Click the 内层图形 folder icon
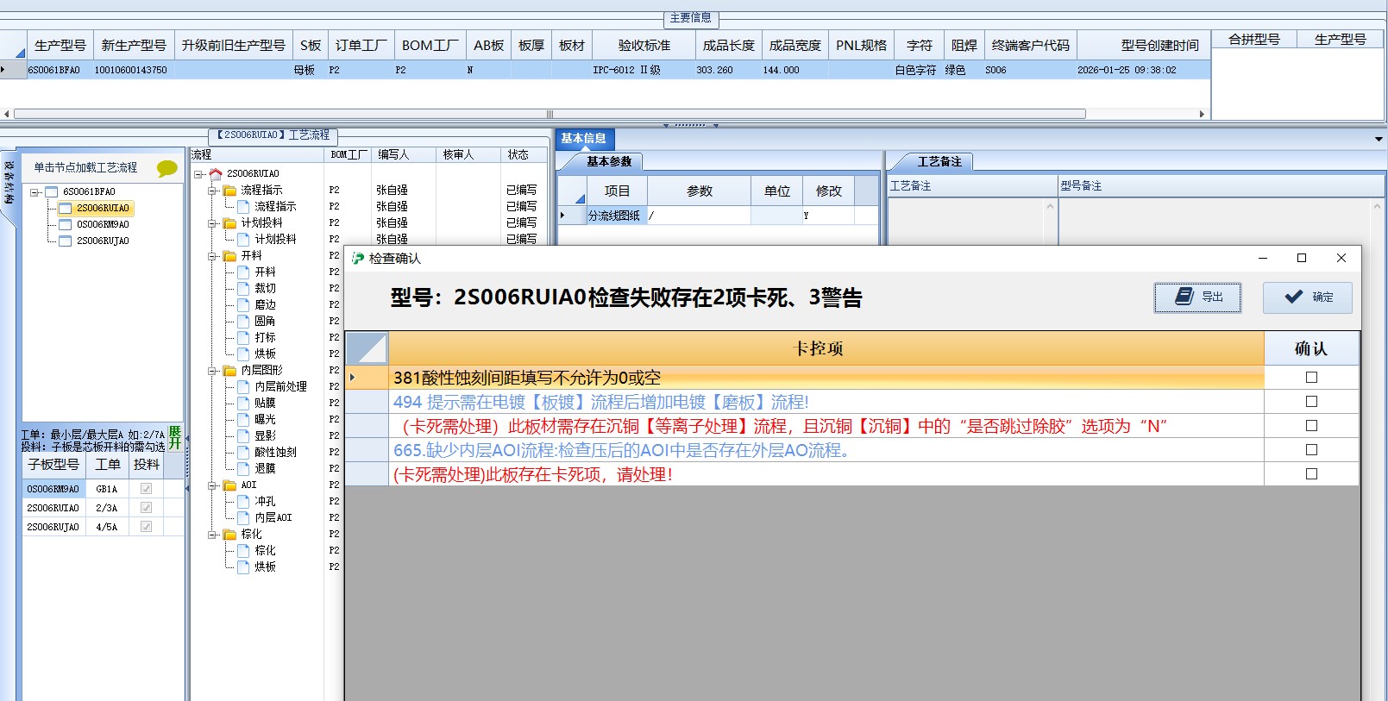This screenshot has width=1388, height=701. pos(229,371)
